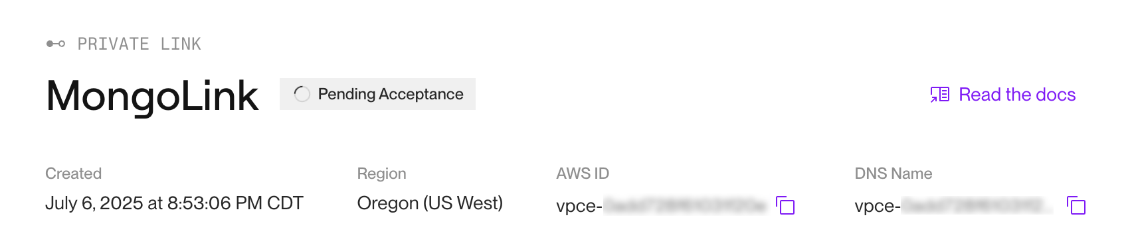Copy the DNS Name value
Screen dimensions: 1132x249
(1076, 205)
